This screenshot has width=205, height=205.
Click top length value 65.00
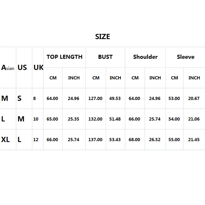coord(52,119)
